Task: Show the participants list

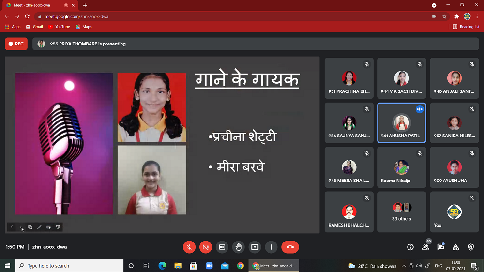Action: coord(425,247)
